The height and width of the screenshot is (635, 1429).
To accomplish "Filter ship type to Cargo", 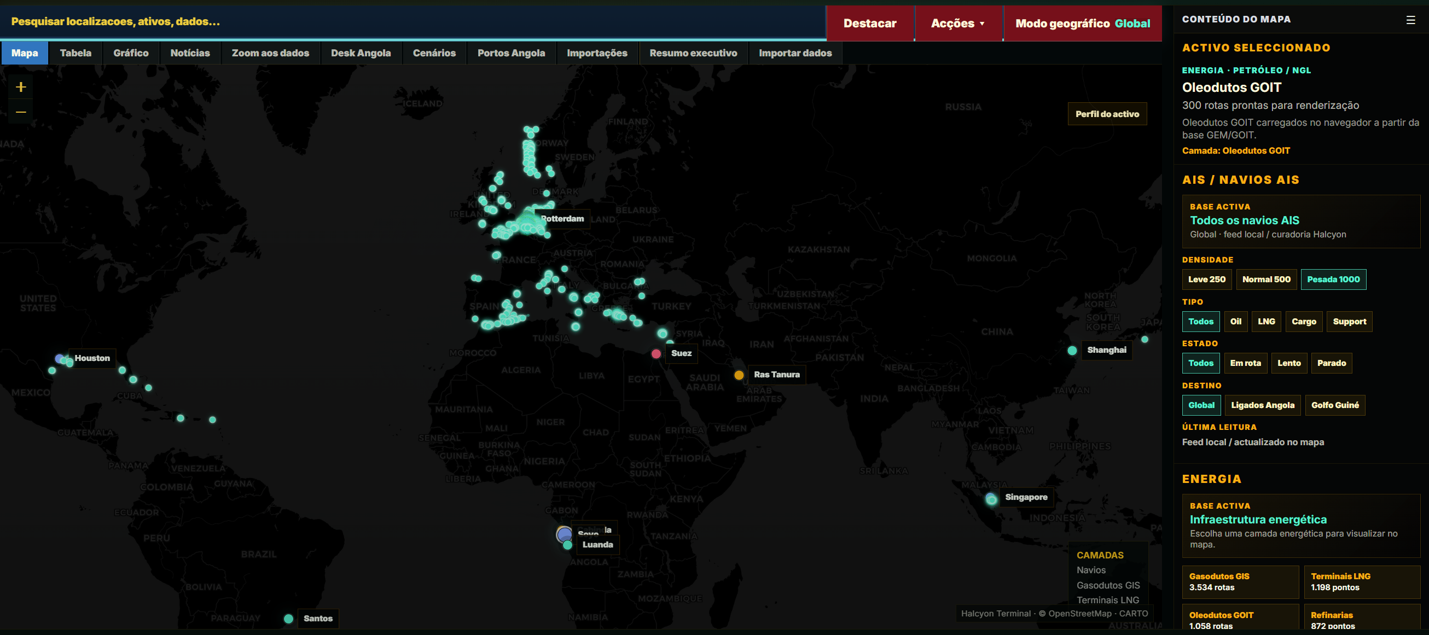I will [x=1304, y=322].
